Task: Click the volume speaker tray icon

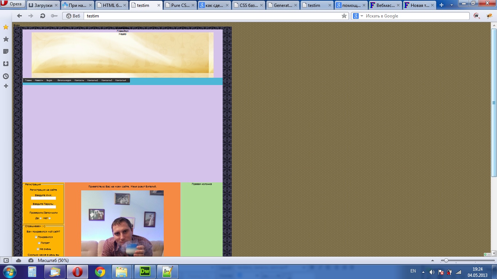Action: 432,272
